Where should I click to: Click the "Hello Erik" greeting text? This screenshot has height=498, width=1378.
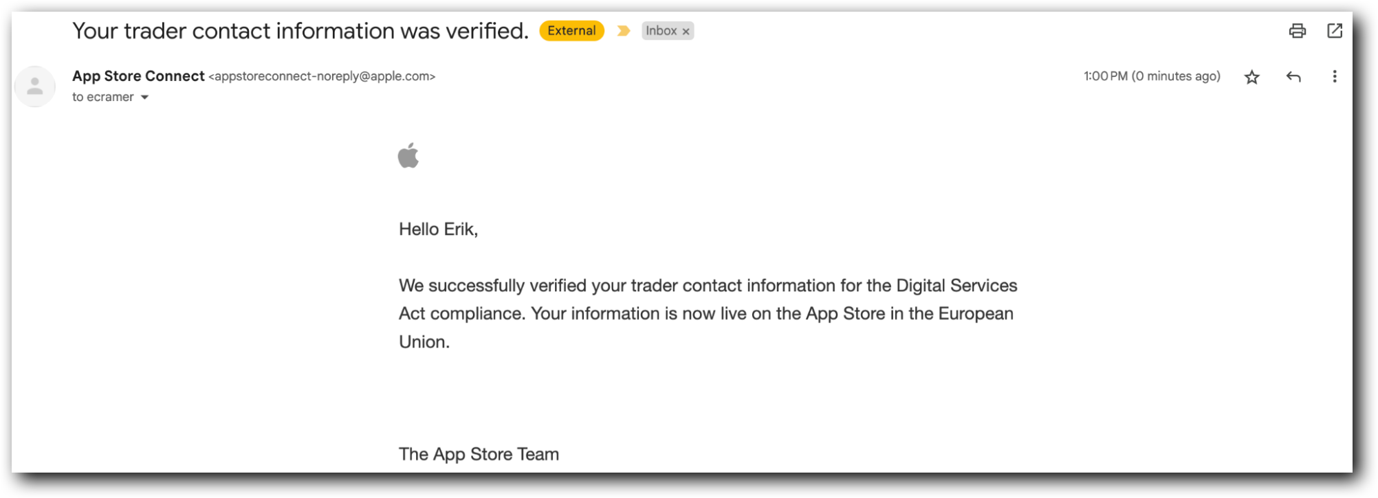tap(438, 229)
